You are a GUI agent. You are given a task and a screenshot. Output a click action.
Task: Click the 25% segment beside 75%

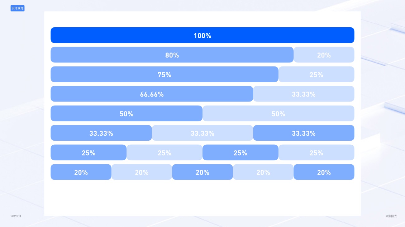pyautogui.click(x=316, y=74)
